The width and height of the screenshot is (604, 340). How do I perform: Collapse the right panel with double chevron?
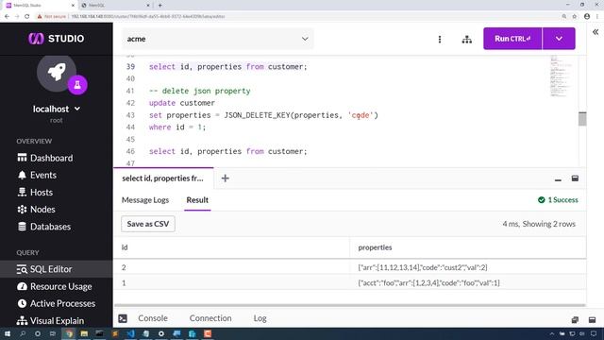[x=596, y=32]
